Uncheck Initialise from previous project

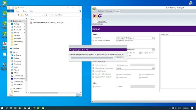click(x=93, y=68)
